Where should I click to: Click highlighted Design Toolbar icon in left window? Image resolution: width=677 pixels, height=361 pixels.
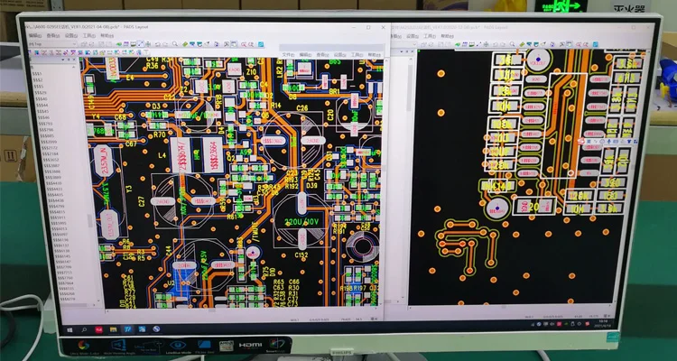(x=140, y=44)
